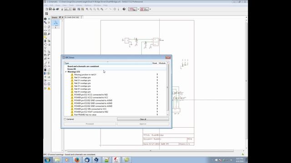Run the ERC check tool

pyautogui.click(x=45, y=89)
